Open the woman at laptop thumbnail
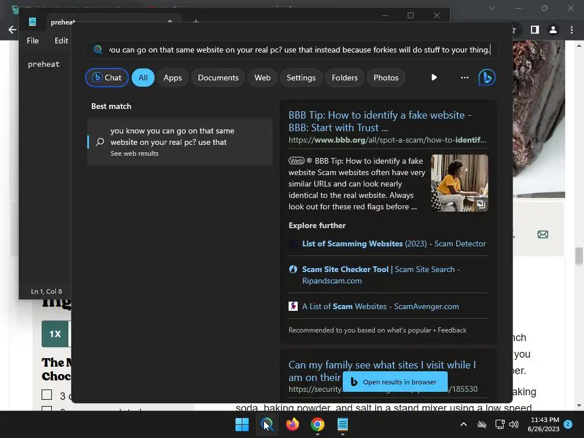 460,183
